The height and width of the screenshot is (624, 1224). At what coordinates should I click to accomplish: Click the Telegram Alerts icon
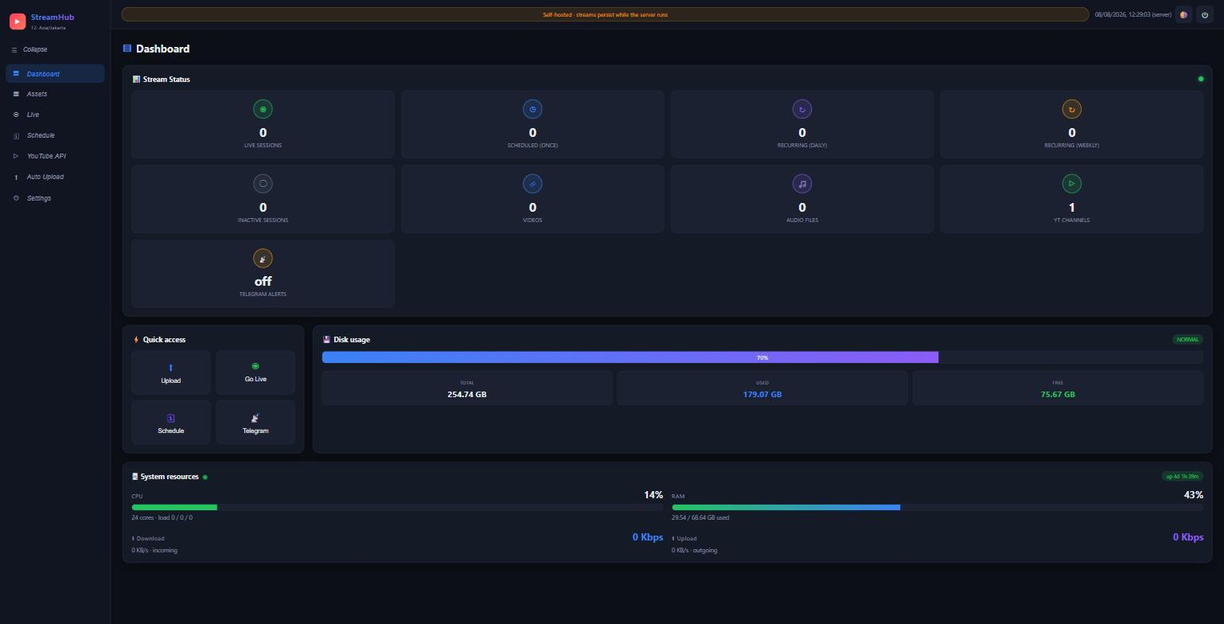tap(263, 258)
